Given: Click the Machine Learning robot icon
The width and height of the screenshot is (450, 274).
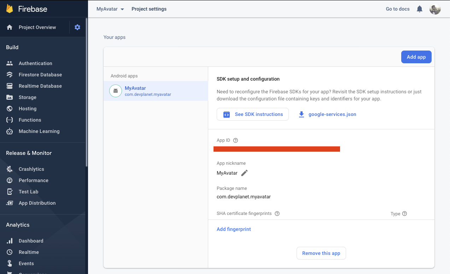Looking at the screenshot, I should click(10, 131).
